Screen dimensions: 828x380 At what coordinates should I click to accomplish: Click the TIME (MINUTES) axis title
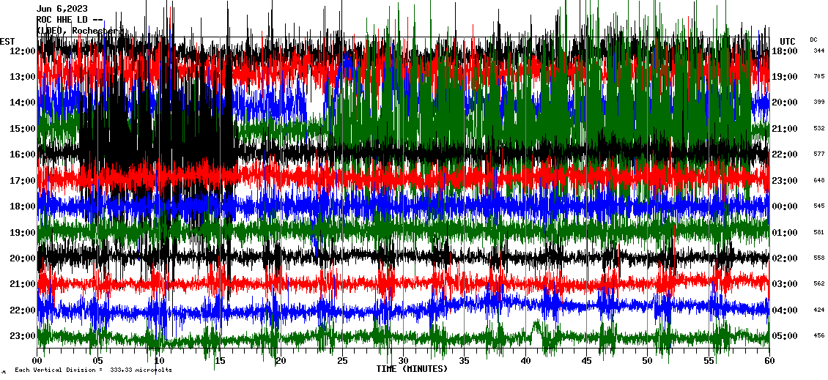click(412, 369)
